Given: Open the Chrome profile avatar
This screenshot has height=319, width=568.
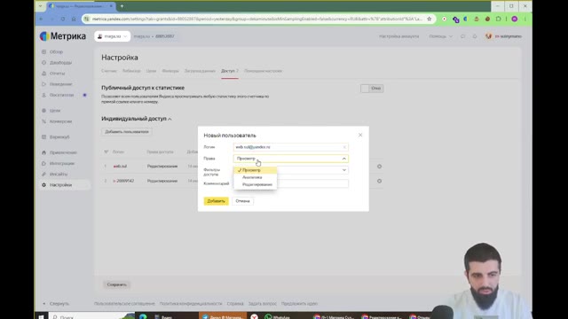Looking at the screenshot, I should click(x=515, y=19).
